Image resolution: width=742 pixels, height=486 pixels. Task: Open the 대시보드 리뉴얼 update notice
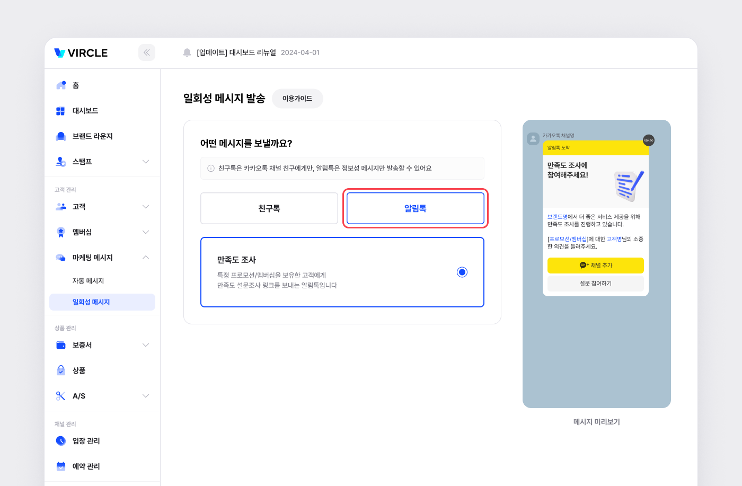pyautogui.click(x=236, y=52)
